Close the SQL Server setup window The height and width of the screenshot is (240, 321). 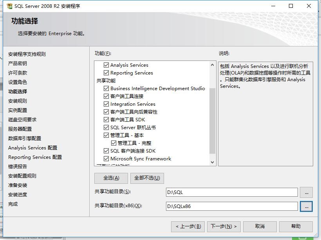[x=309, y=6]
